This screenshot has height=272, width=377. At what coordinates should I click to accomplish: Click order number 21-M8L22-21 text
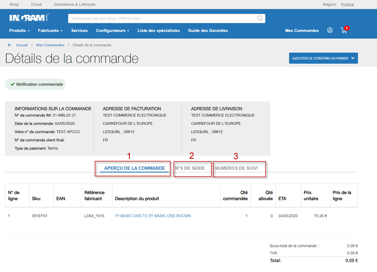(64, 115)
